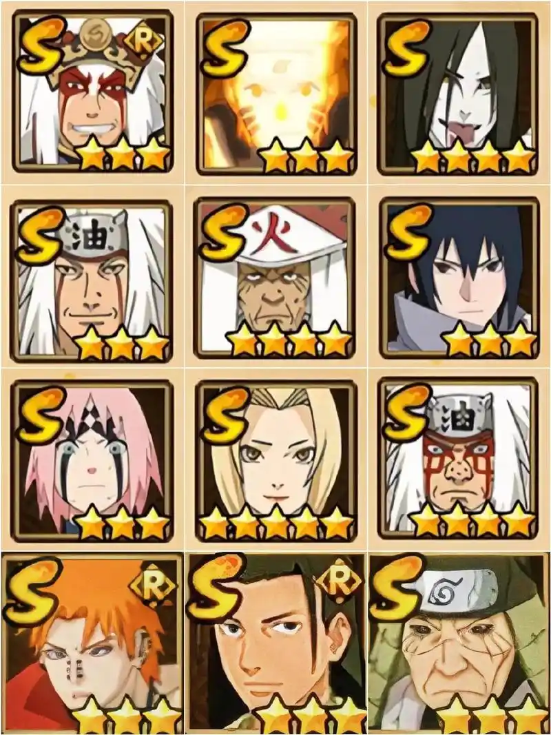Click the S rank badge on the golden flame card
The height and width of the screenshot is (735, 551).
tap(225, 48)
